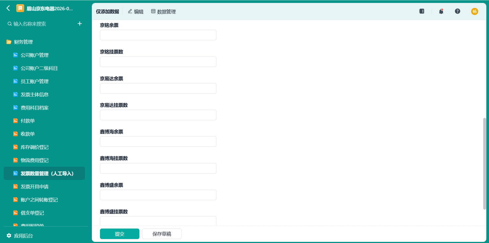Open the help question mark icon
The width and height of the screenshot is (489, 243).
(x=457, y=11)
